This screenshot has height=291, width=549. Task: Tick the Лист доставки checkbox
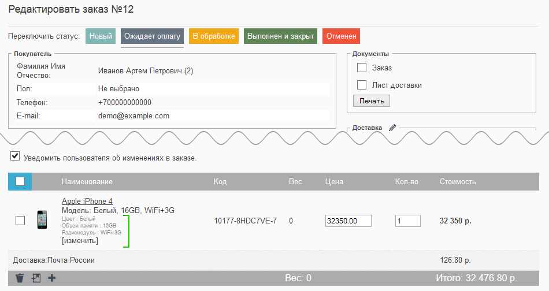[362, 85]
